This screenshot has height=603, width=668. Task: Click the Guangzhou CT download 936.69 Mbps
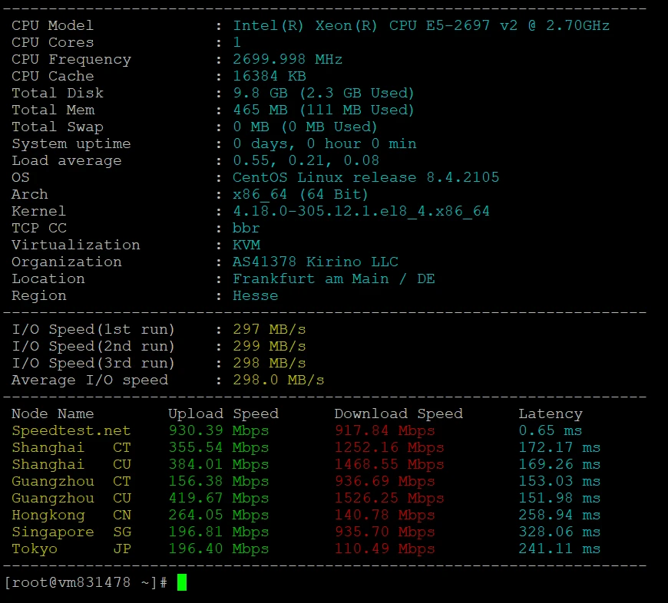pos(385,481)
